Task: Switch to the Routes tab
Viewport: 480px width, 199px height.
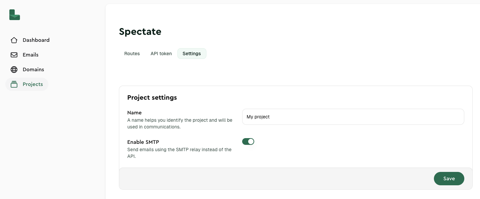Action: pyautogui.click(x=132, y=54)
